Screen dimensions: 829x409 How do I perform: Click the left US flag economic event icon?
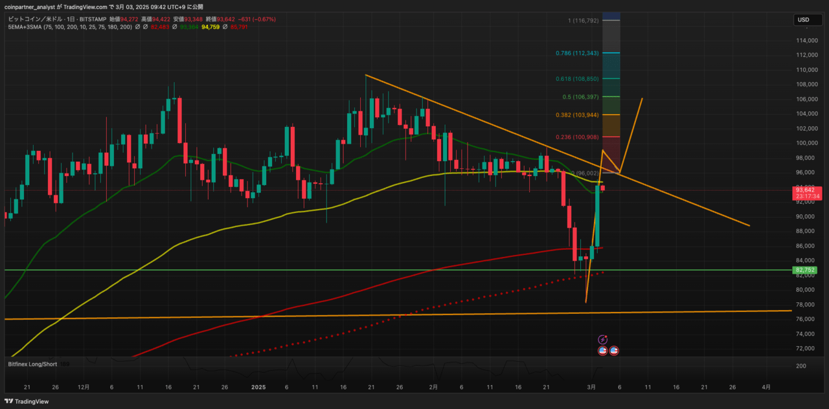coord(603,351)
